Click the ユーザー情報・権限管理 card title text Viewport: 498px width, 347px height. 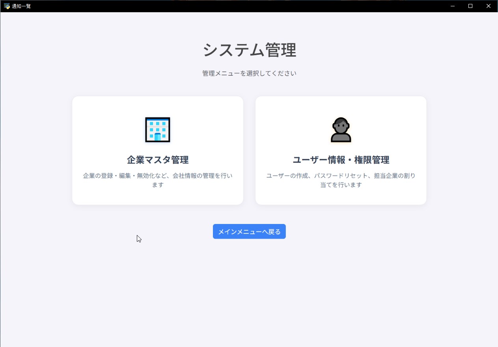coord(341,160)
